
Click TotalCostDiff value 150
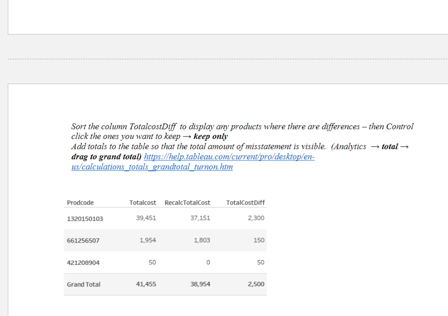pyautogui.click(x=259, y=240)
